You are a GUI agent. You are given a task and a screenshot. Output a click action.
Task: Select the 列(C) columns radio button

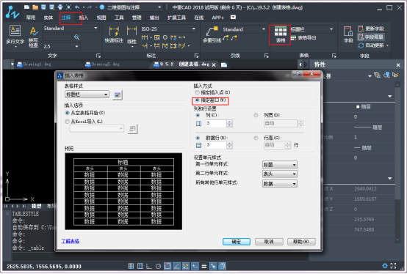(198, 115)
